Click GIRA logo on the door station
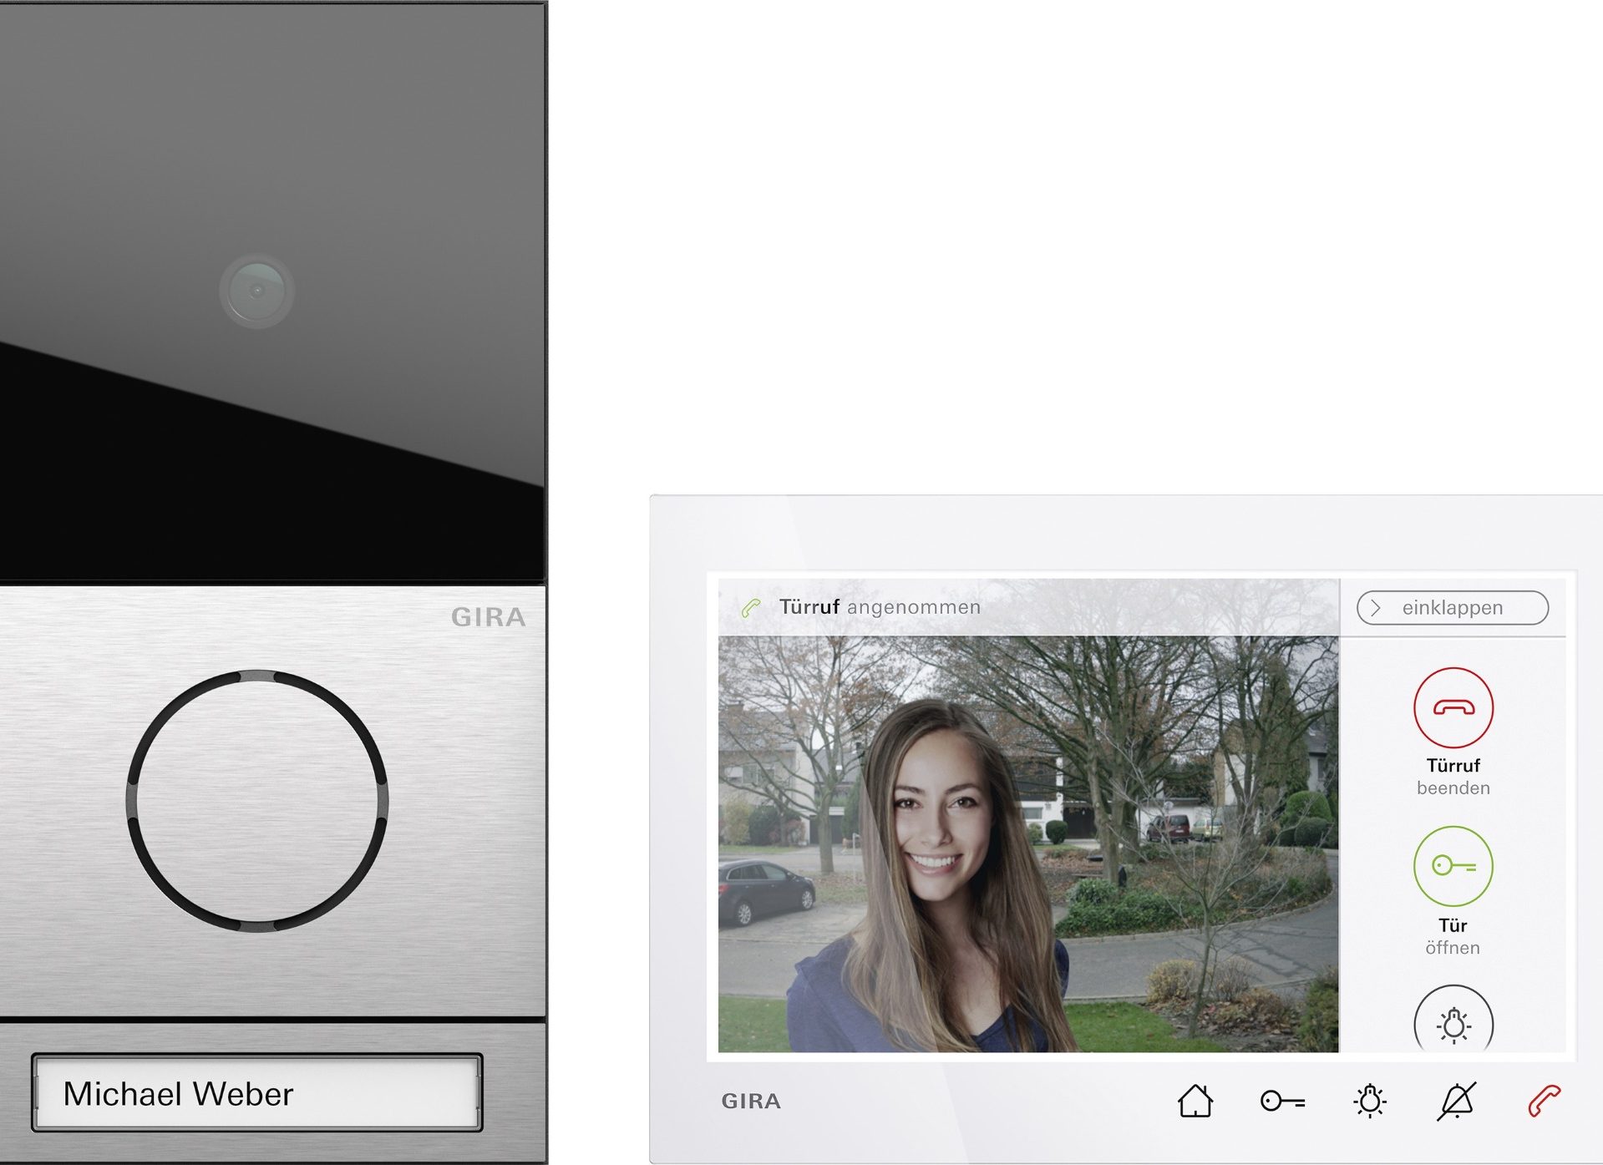The image size is (1603, 1165). pyautogui.click(x=488, y=617)
